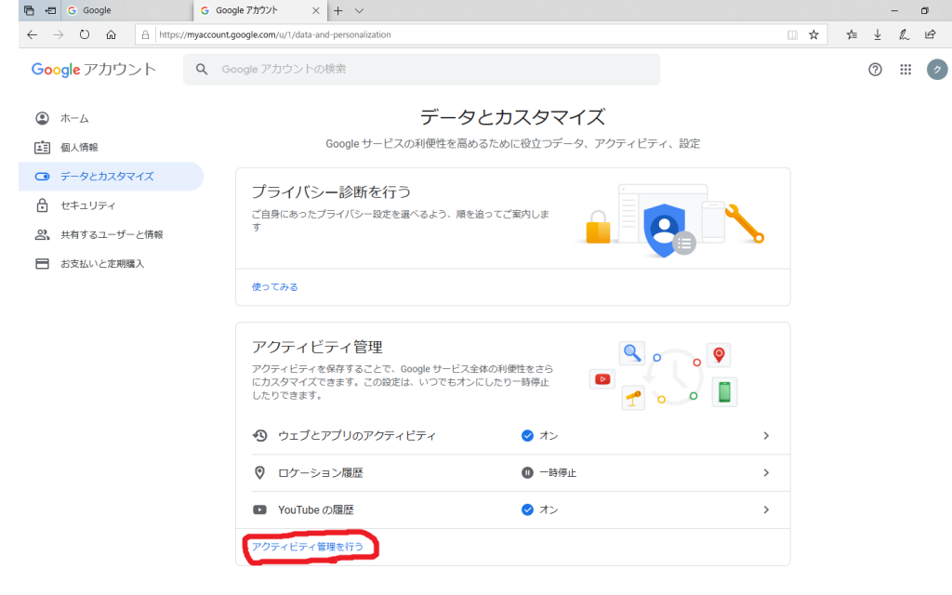Open 個人情報 in the sidebar
952x595 pixels.
click(112, 148)
